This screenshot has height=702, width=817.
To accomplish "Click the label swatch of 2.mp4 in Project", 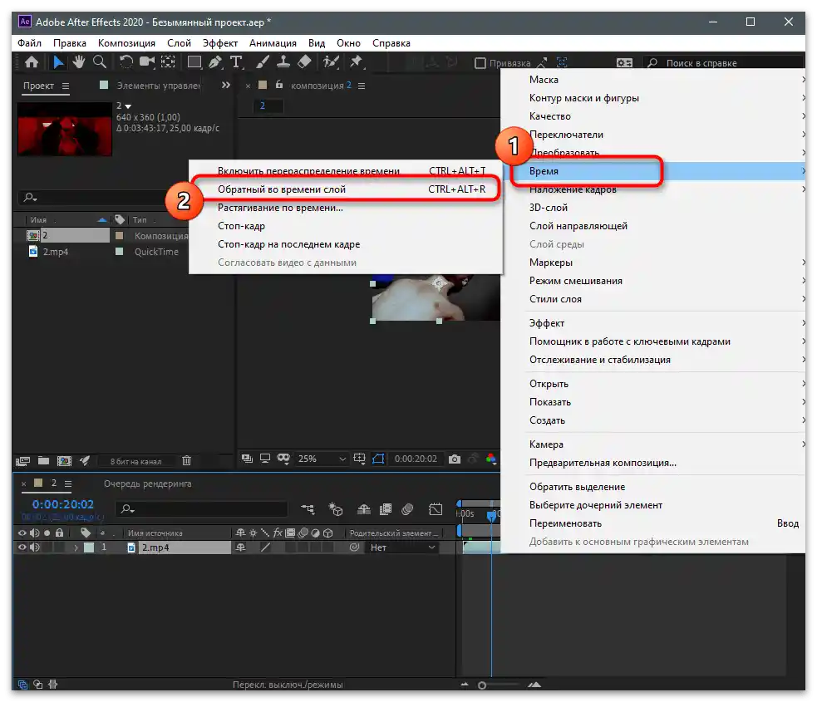I will [119, 252].
